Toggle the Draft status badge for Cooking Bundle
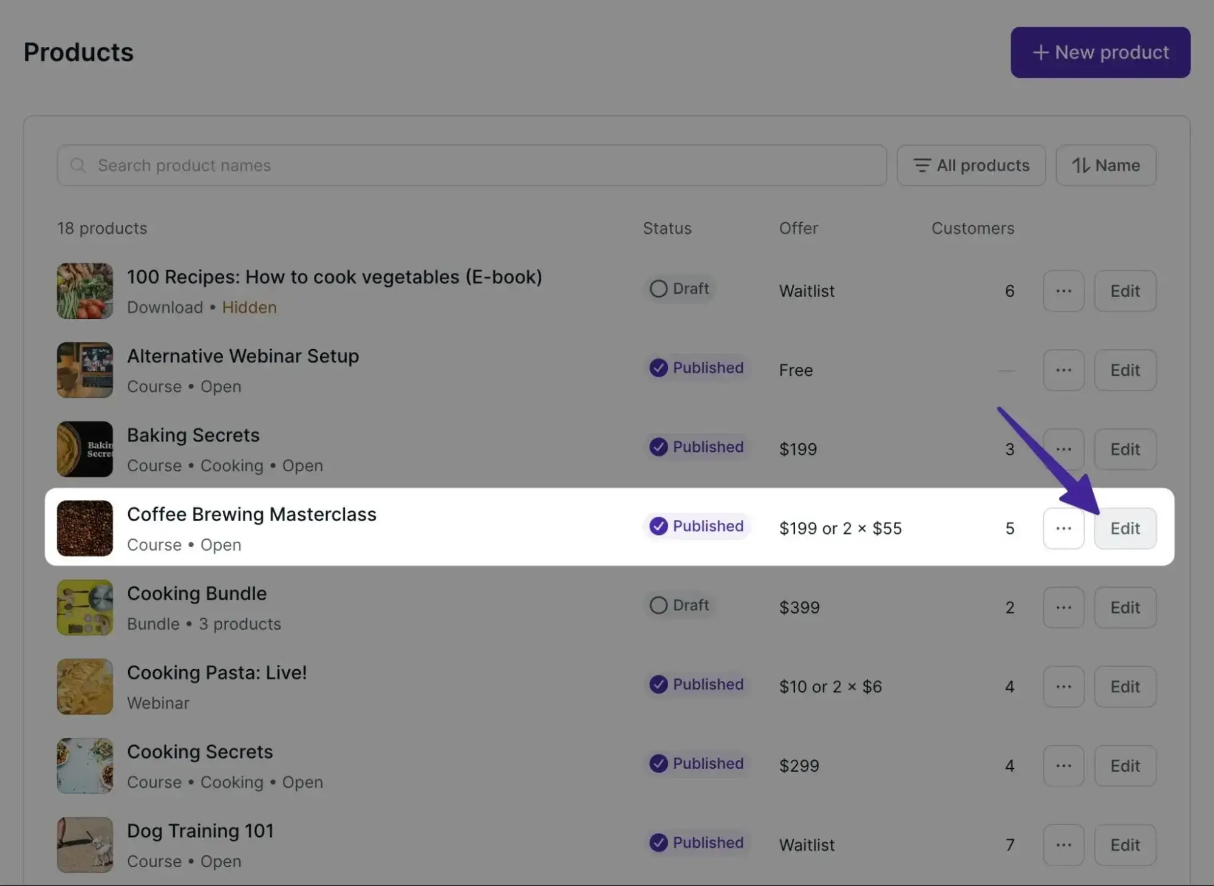 (x=679, y=605)
